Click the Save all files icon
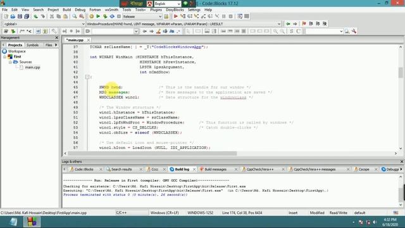Viewport: 405px width, 228px height. point(27,16)
